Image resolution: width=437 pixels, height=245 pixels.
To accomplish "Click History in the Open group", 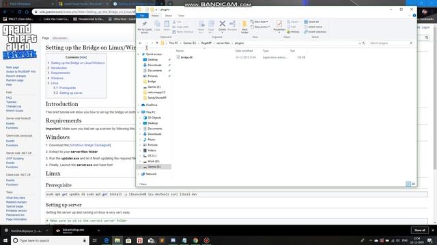I will (x=293, y=32).
